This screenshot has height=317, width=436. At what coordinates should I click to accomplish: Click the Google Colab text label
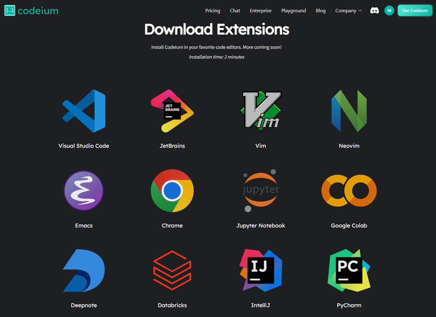point(349,225)
